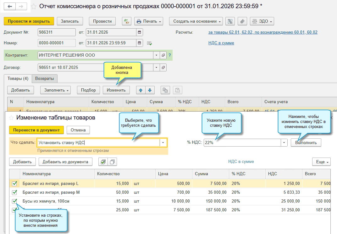Switch to the Возвраты tab

(x=44, y=78)
